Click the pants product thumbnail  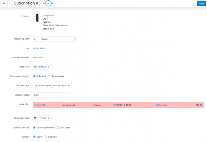[37, 18]
